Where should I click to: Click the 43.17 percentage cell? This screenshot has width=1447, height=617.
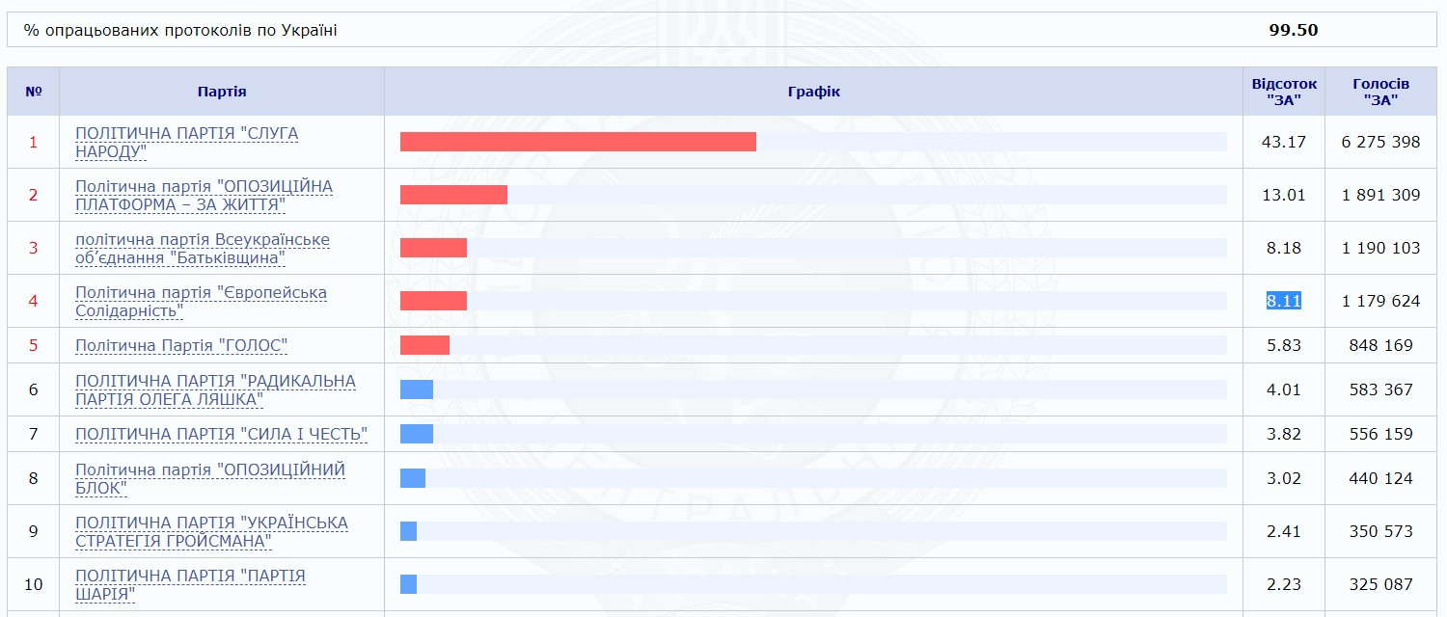[1284, 142]
